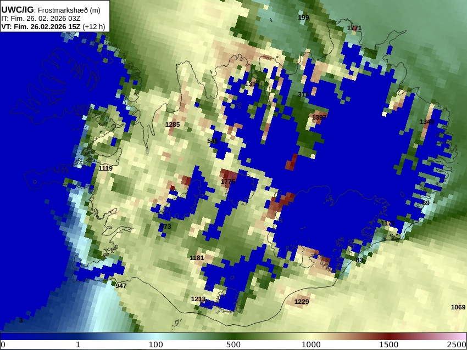Screen dimensions: 467x350
Task: Click the map value 1213
Action: point(198,299)
